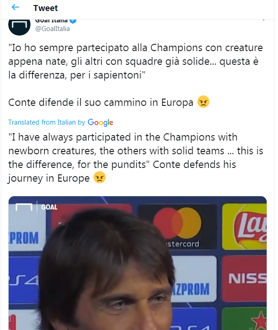Screen dimensions: 278x330
Task: Click the back arrow icon
Action: [15, 8]
